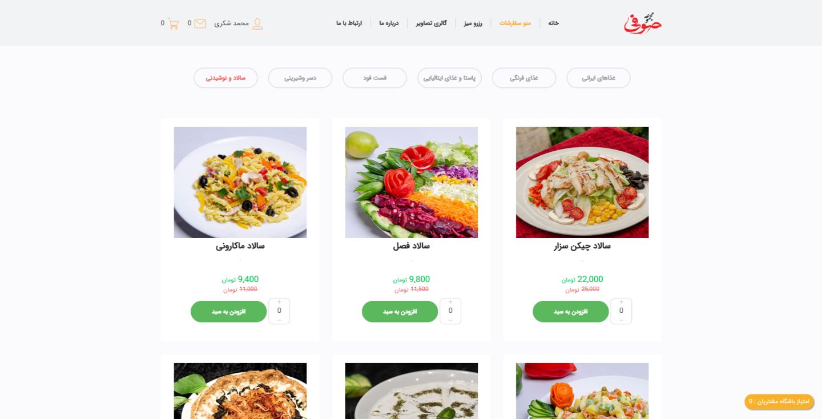Click the red restaurant logo
The height and width of the screenshot is (419, 822).
pyautogui.click(x=643, y=23)
